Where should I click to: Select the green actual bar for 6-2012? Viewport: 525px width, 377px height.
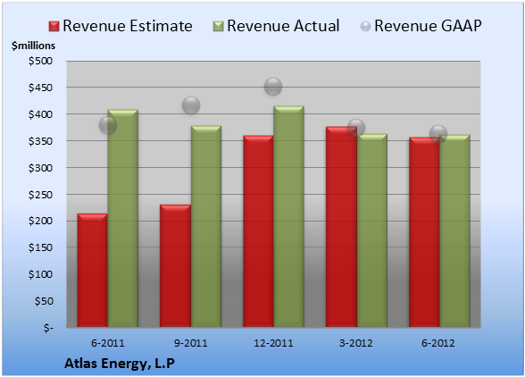[x=454, y=230]
